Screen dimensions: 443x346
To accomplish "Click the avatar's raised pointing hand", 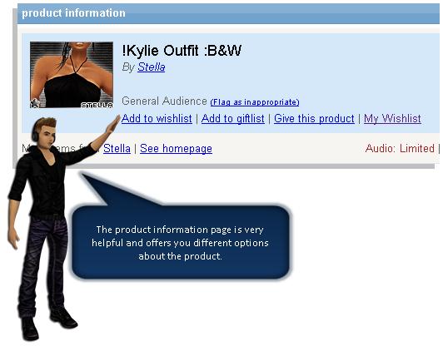I will click(113, 124).
